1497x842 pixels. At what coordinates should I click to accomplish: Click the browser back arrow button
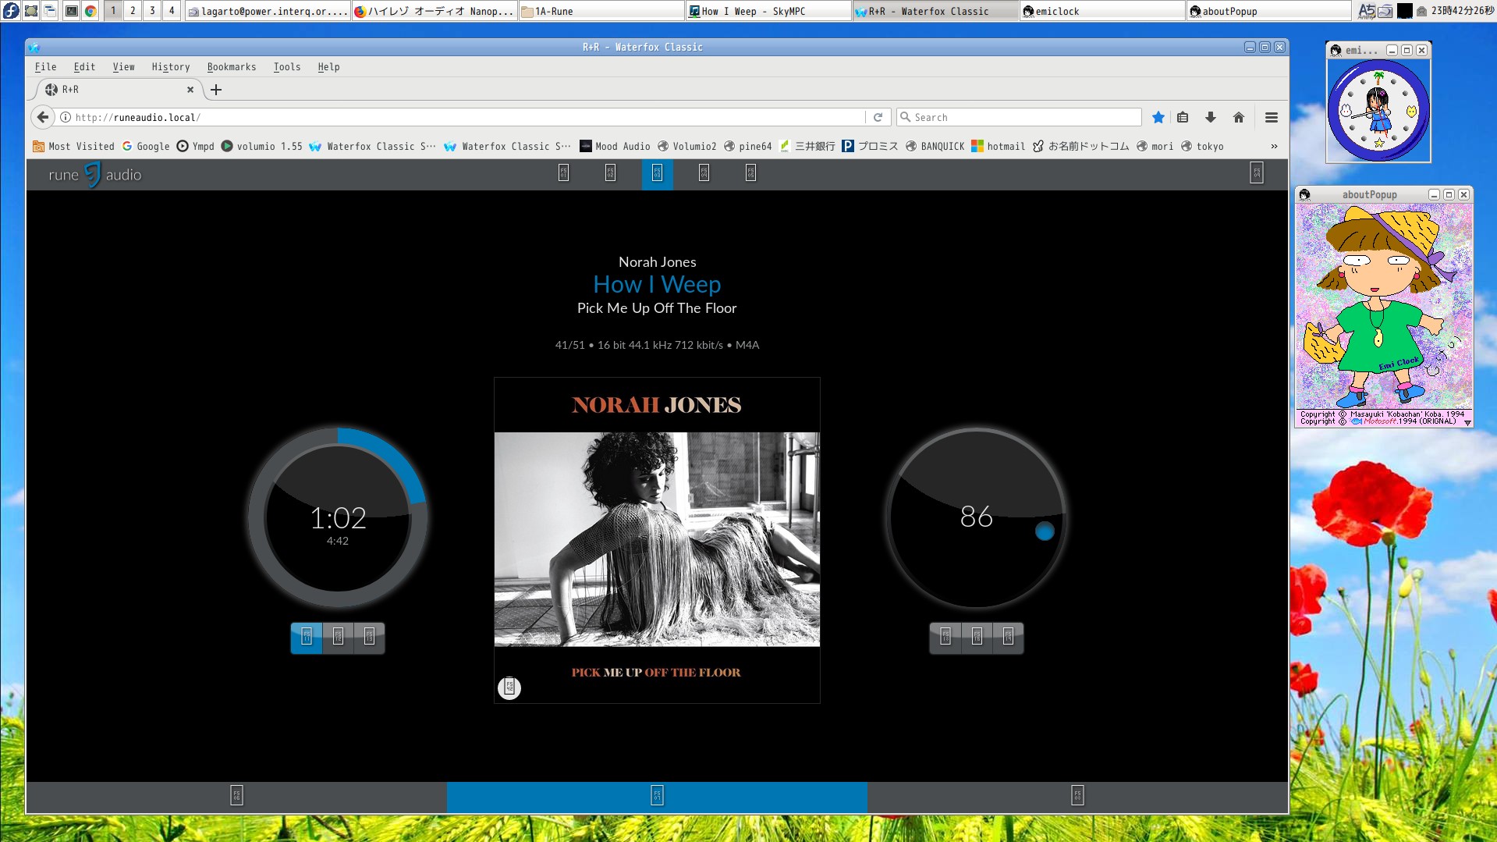coord(43,117)
